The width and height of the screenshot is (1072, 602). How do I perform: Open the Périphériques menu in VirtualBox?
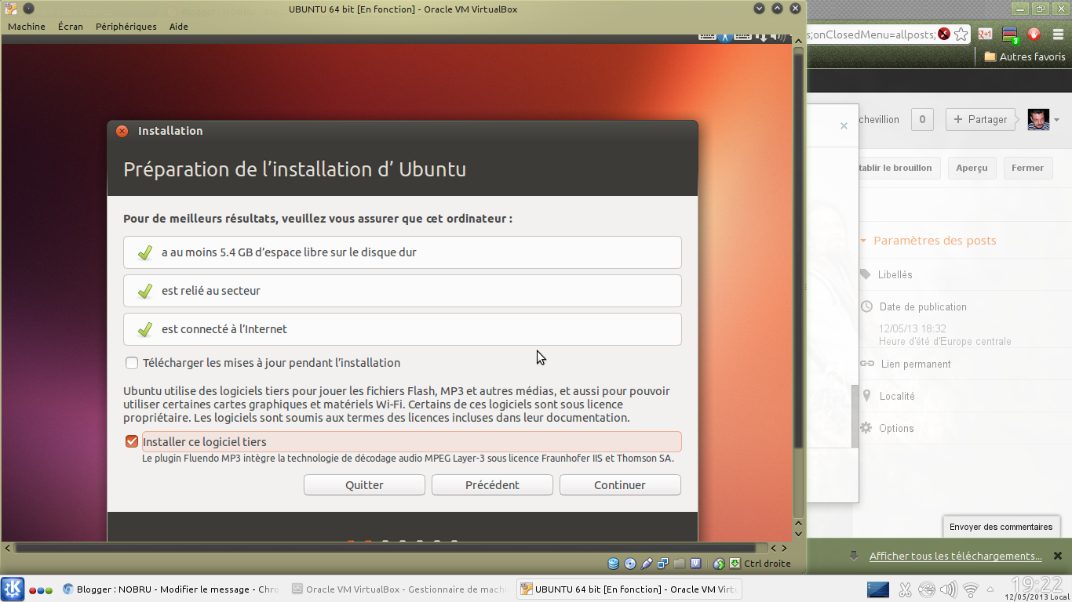pos(126,27)
